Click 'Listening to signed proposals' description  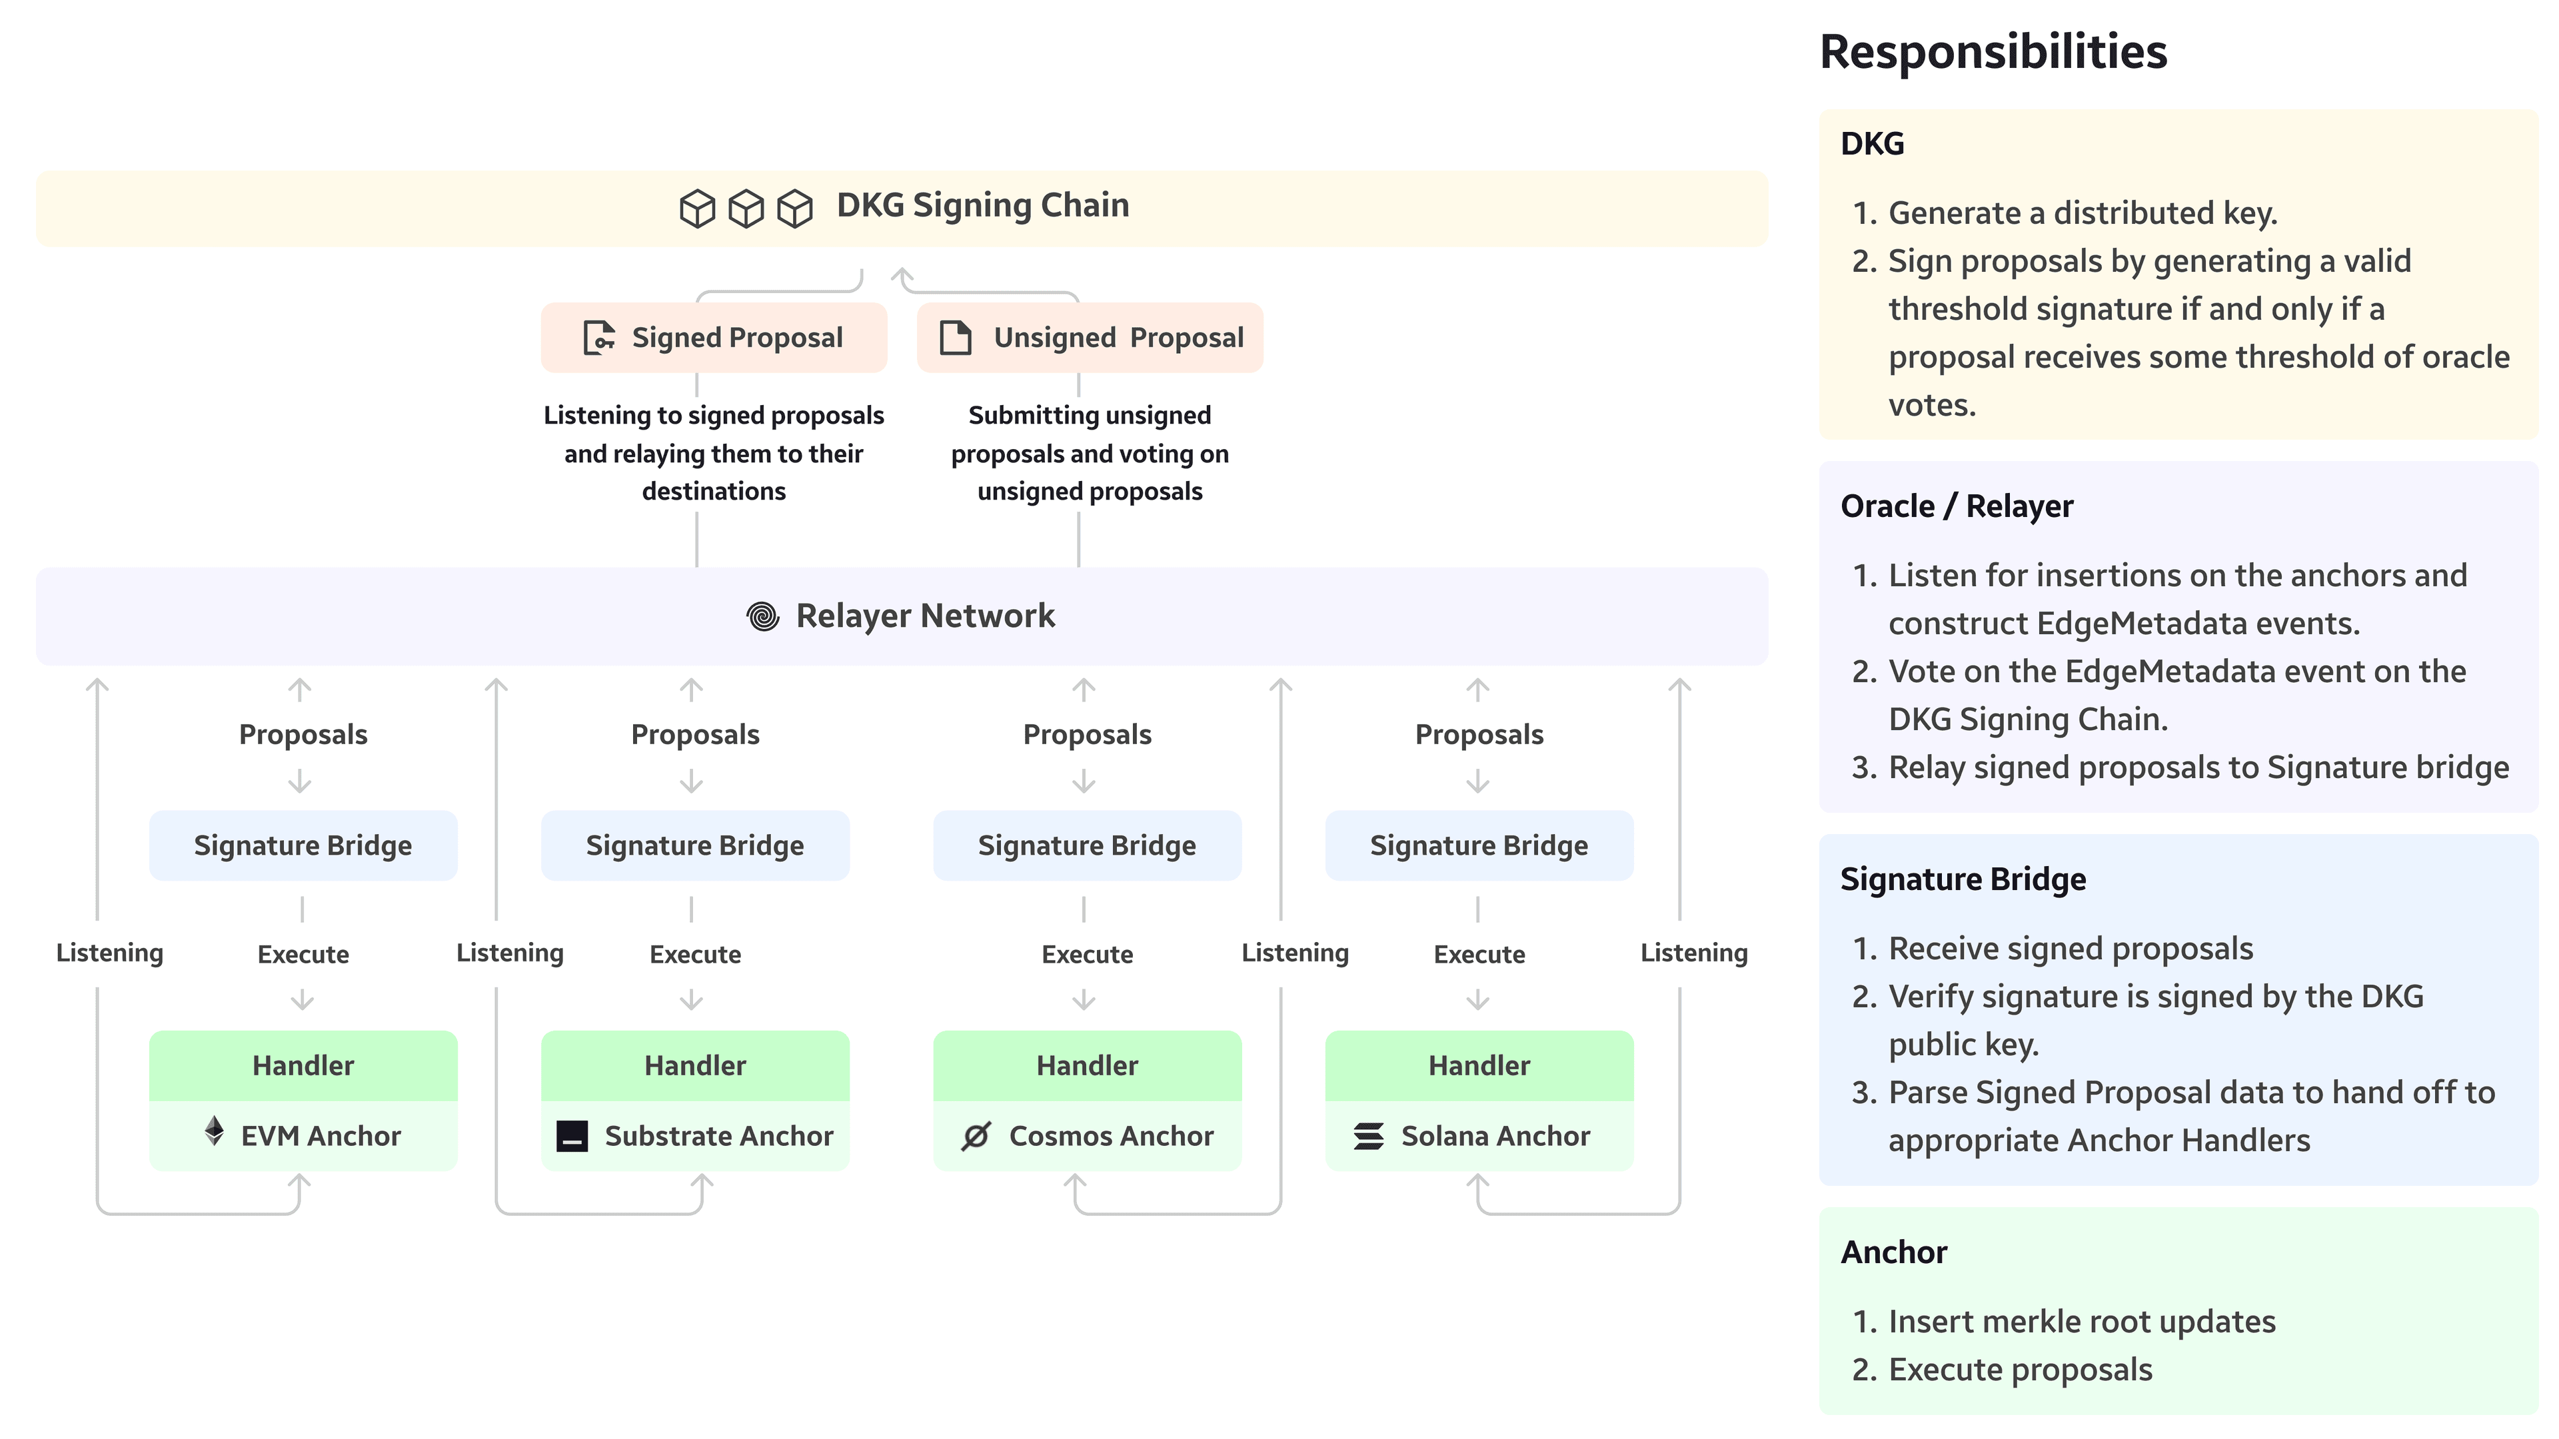click(713, 454)
